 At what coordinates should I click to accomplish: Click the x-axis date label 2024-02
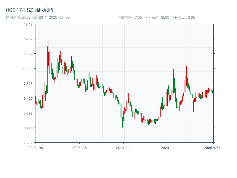123,148
